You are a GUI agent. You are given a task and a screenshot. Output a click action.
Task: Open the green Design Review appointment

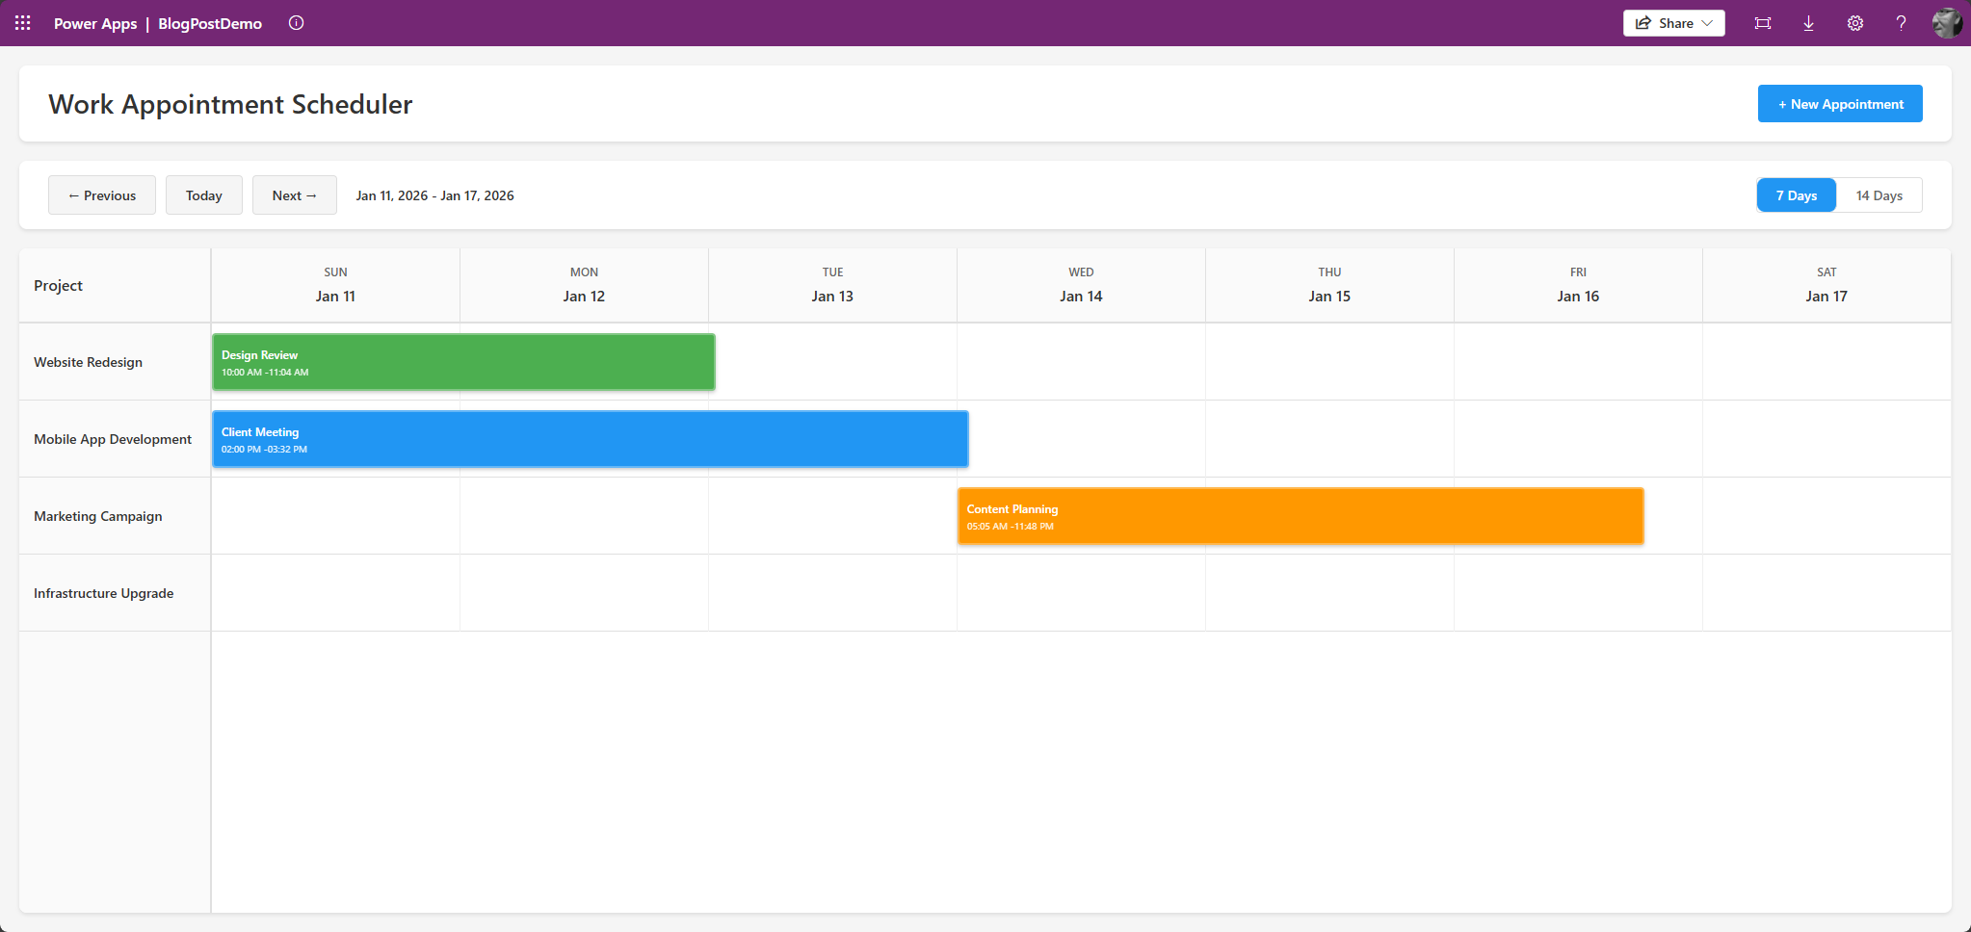pos(463,363)
